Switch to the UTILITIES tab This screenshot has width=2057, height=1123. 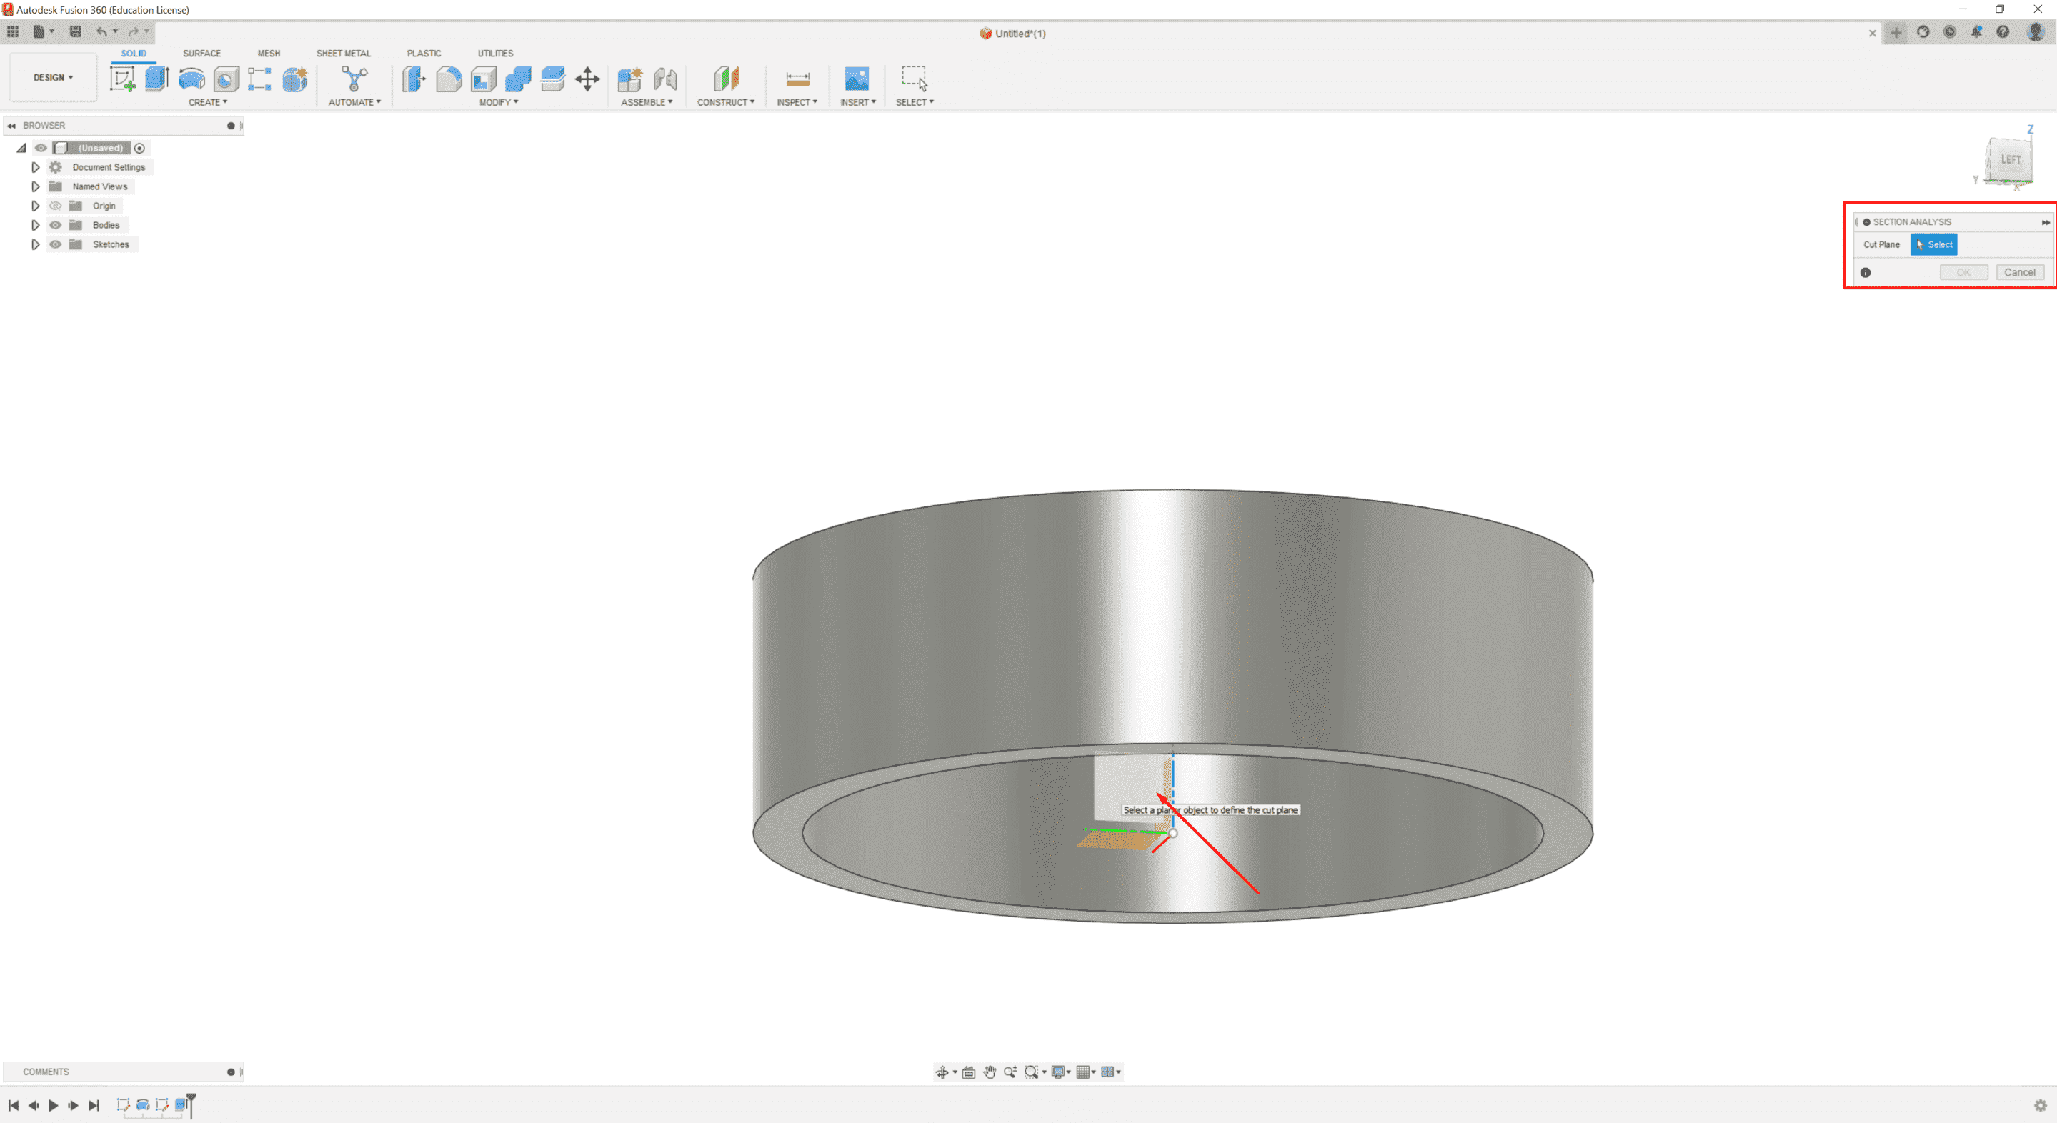[495, 54]
